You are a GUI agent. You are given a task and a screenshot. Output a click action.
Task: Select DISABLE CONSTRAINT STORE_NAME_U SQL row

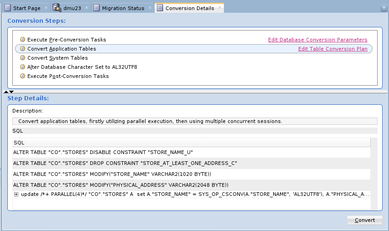[x=192, y=152]
